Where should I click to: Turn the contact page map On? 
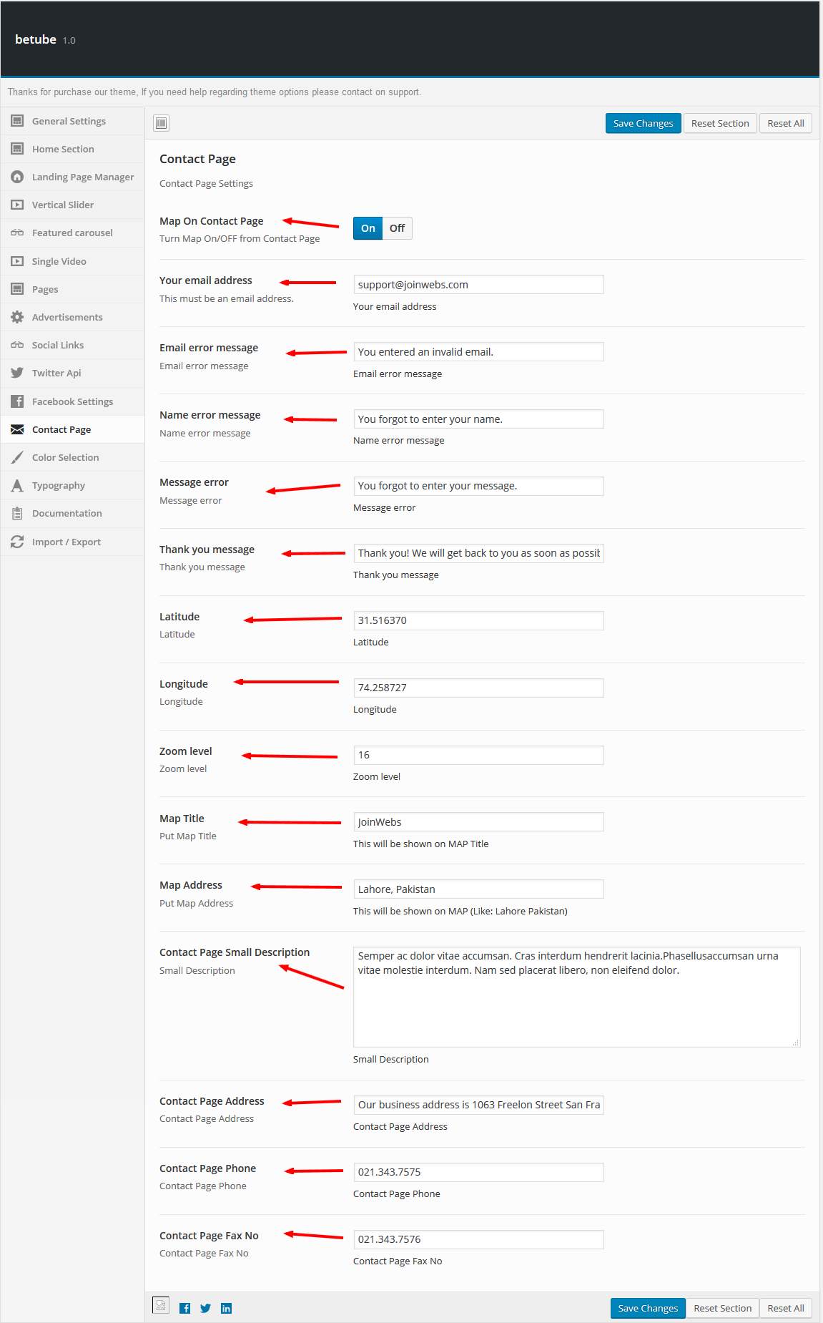tap(368, 228)
